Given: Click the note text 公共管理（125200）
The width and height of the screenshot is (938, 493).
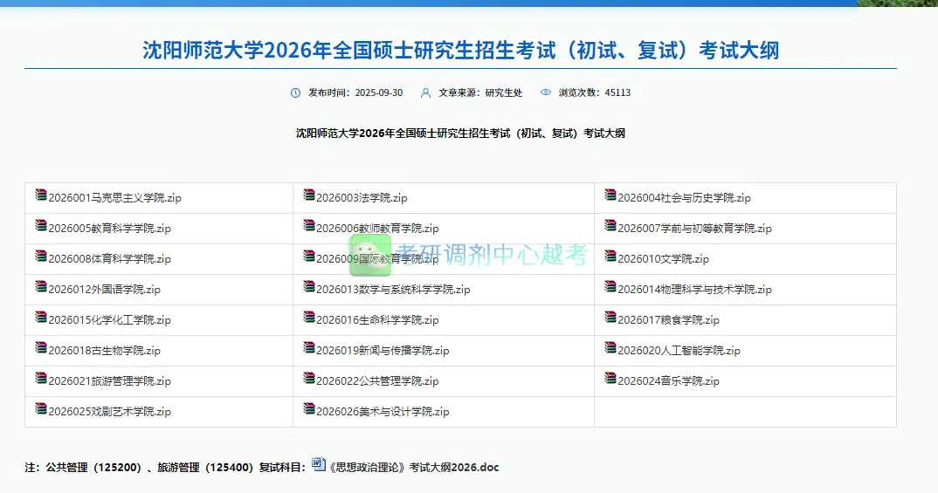Looking at the screenshot, I should tap(94, 468).
